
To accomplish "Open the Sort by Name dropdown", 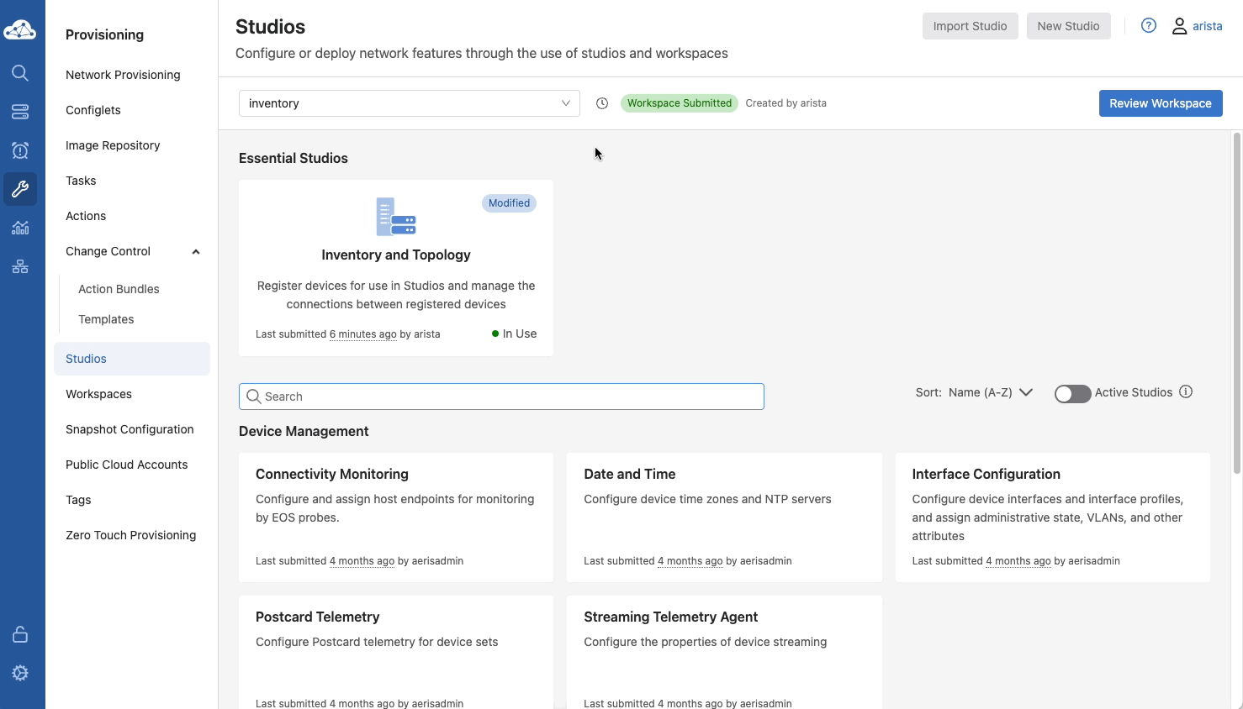I will [x=990, y=392].
